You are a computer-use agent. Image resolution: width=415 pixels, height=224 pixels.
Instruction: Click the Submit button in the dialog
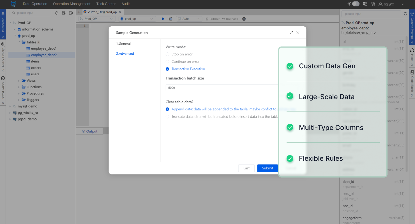point(268,168)
